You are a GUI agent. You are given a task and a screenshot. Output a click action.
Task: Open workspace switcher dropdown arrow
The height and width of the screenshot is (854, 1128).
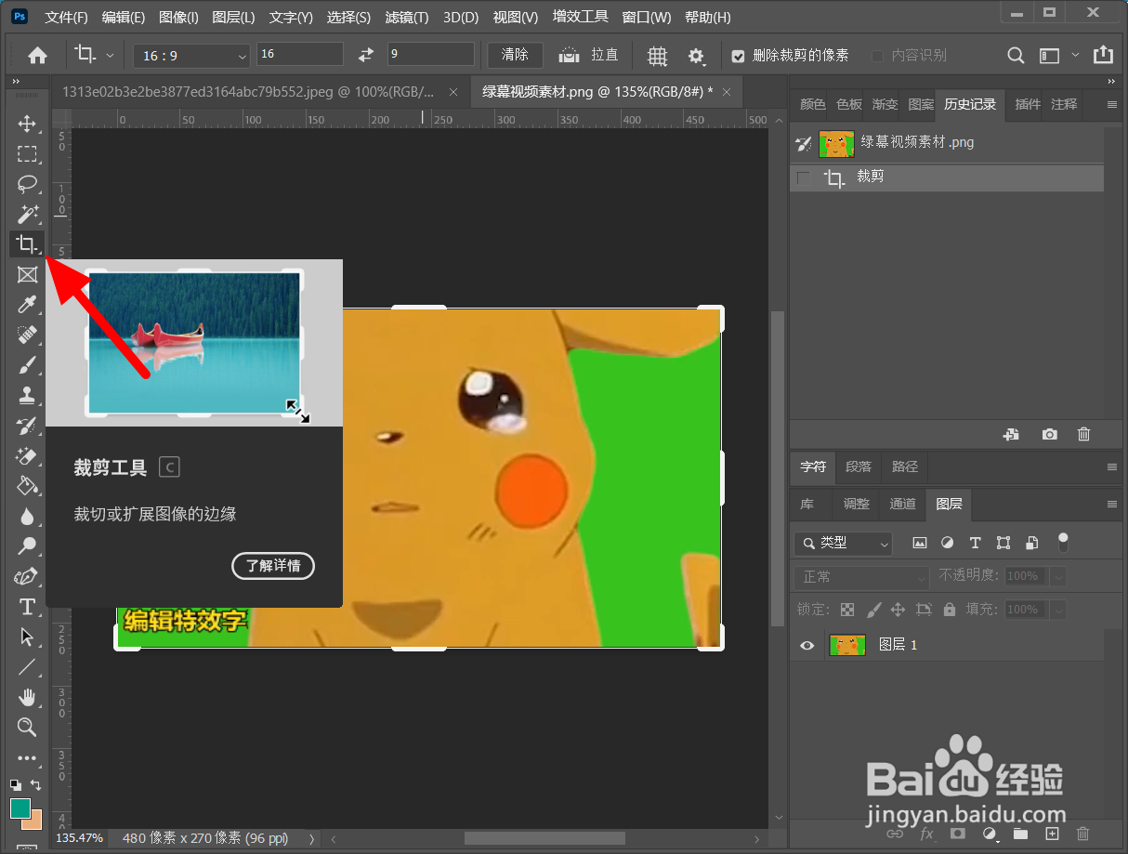pos(1075,56)
